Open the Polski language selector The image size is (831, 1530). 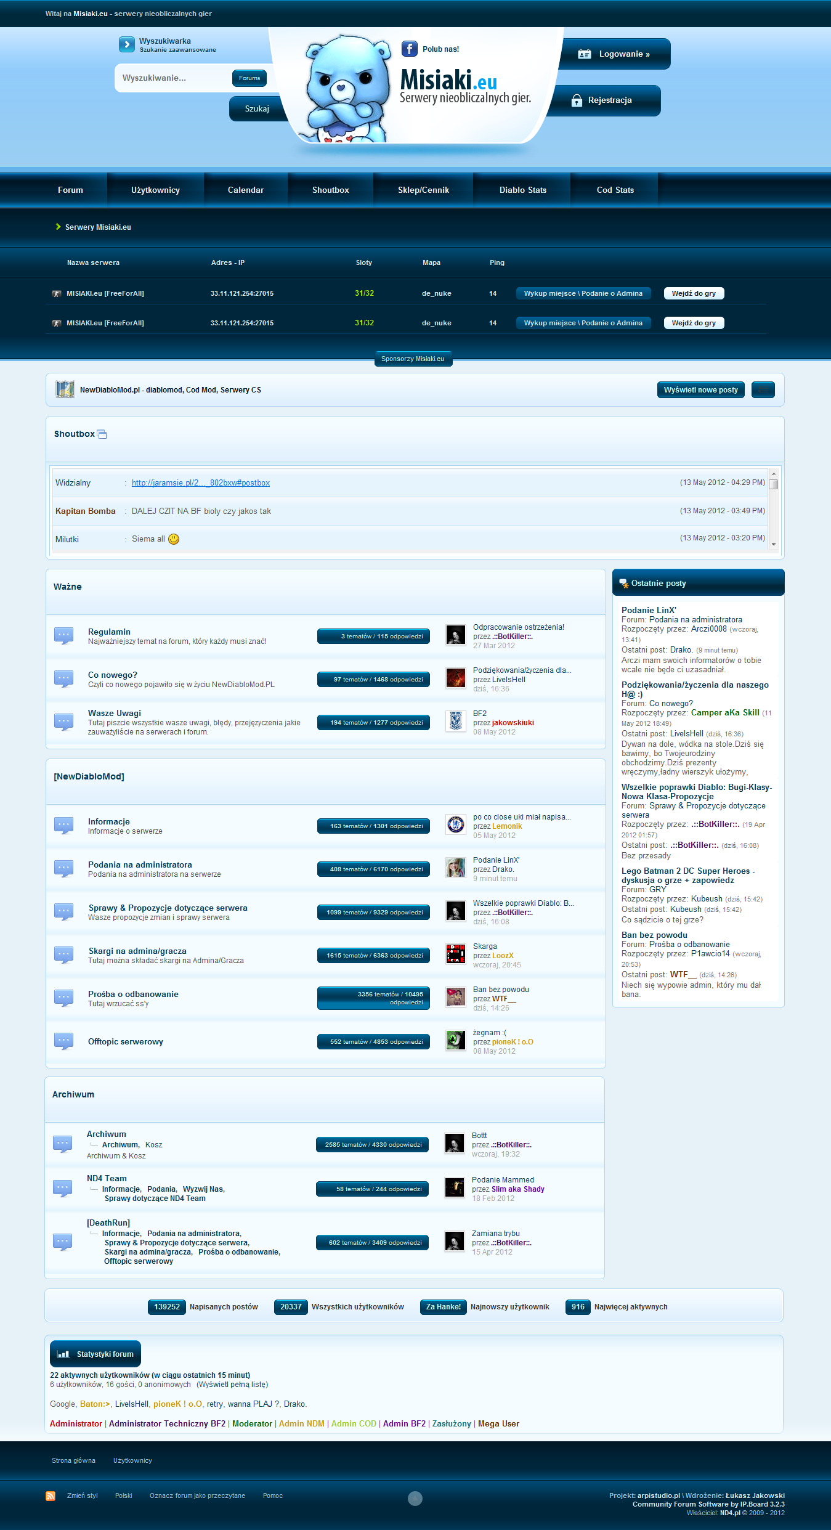123,1495
